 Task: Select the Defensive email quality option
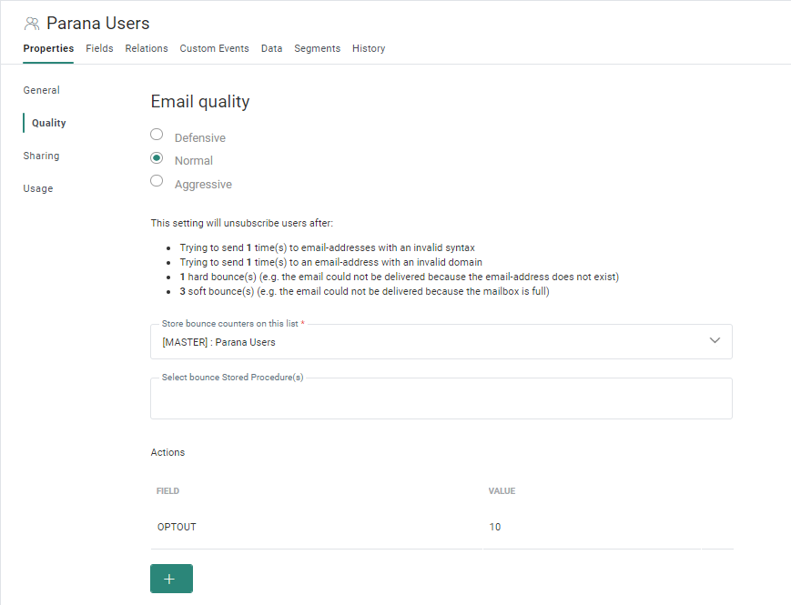(157, 135)
